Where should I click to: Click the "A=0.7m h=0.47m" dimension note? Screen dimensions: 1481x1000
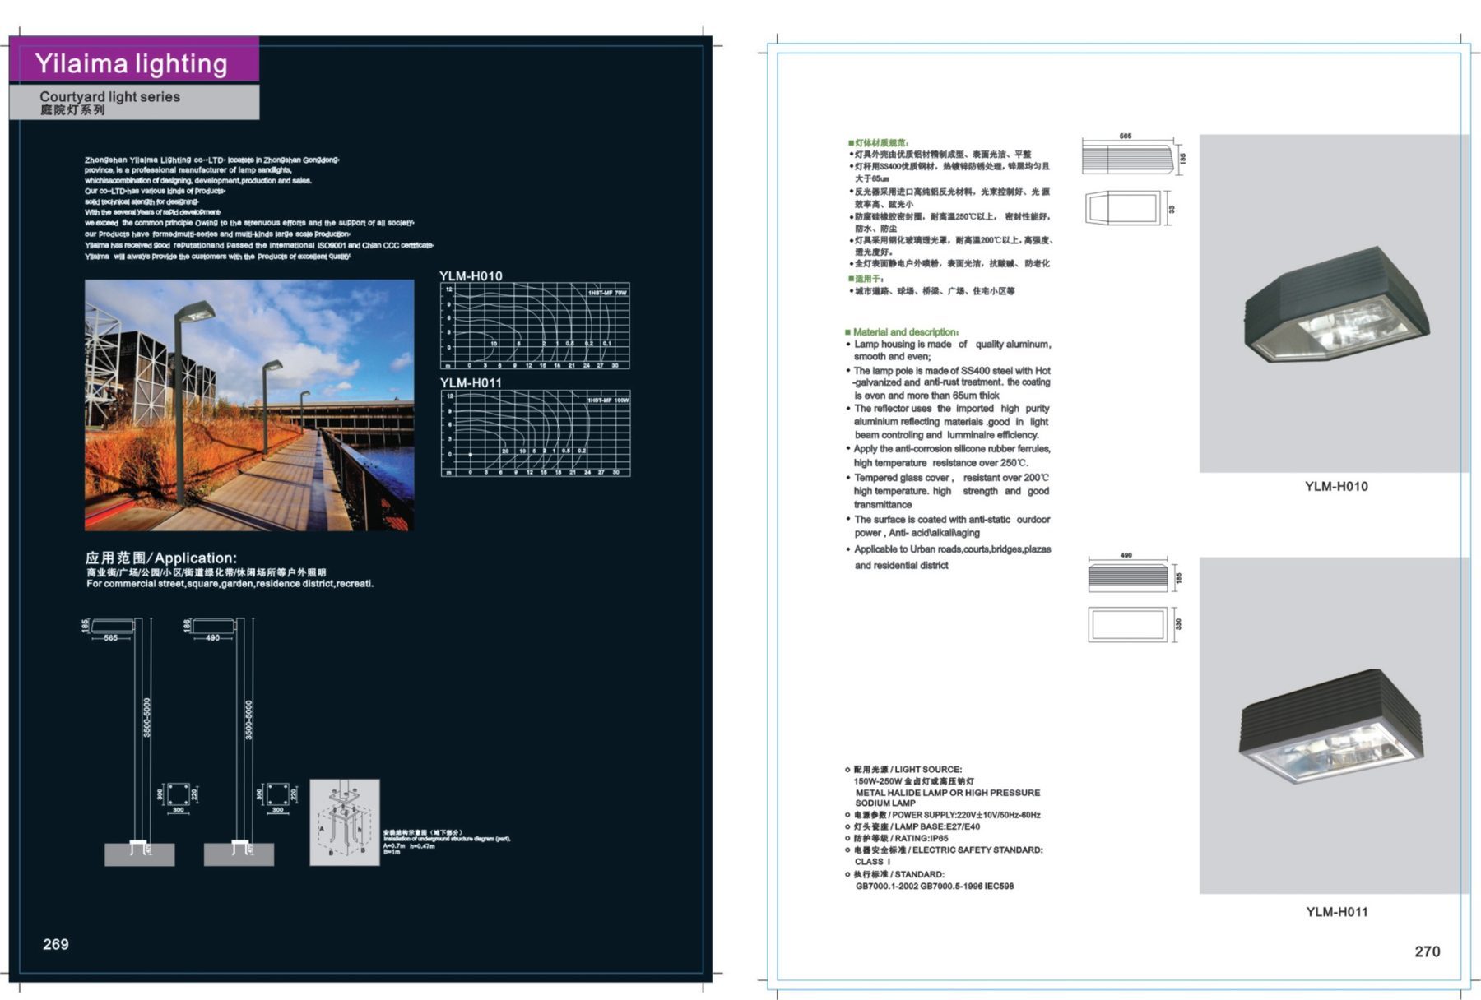[409, 845]
